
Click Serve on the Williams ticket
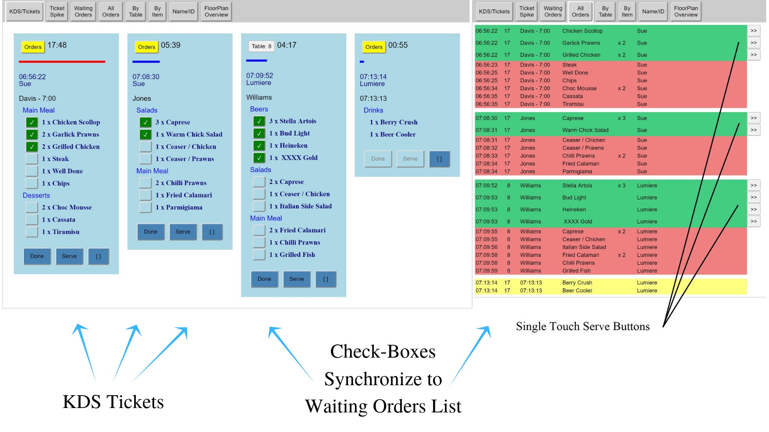(x=296, y=279)
